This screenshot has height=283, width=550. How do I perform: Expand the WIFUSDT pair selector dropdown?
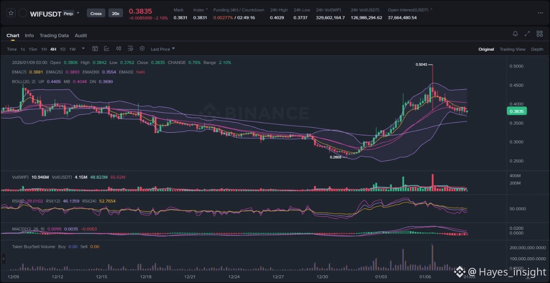pyautogui.click(x=78, y=13)
